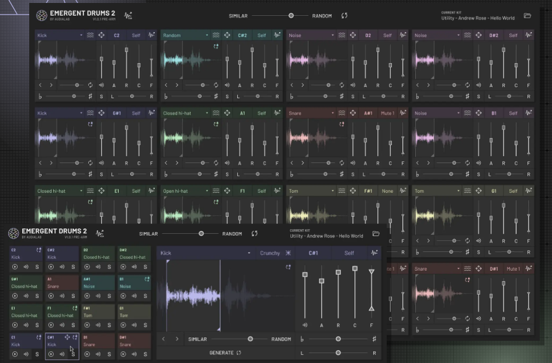
Task: Solo the D#2 Closed hi-hat pad
Action: click(x=145, y=267)
